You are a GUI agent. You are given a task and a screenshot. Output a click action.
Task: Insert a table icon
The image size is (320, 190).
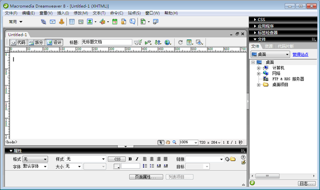click(x=72, y=22)
